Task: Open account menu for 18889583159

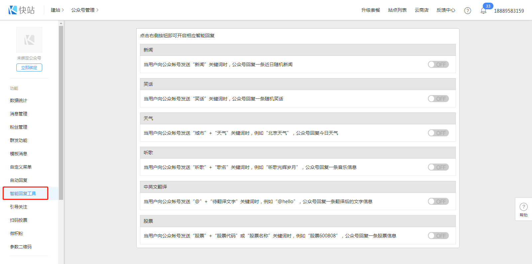Action: [x=509, y=11]
